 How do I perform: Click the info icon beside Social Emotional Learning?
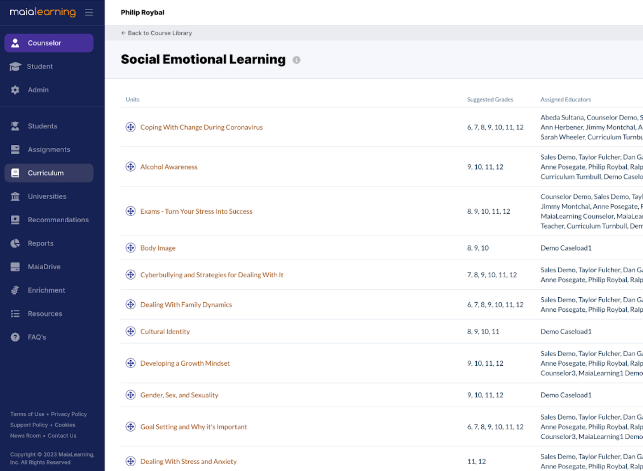click(296, 60)
